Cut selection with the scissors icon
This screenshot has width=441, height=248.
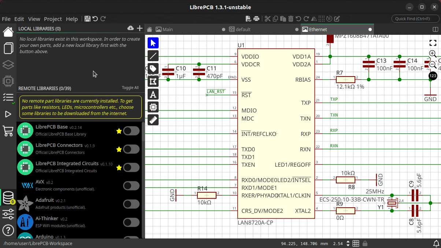coord(267,19)
